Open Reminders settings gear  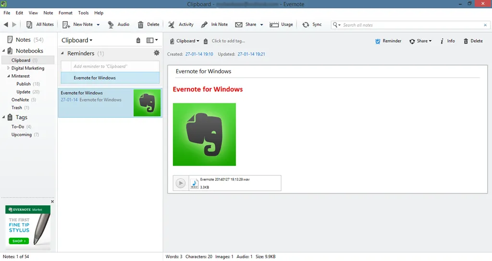pyautogui.click(x=156, y=53)
